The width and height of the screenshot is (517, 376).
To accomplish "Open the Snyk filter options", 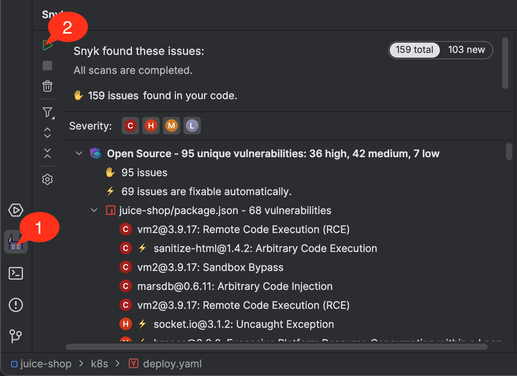I will point(47,112).
